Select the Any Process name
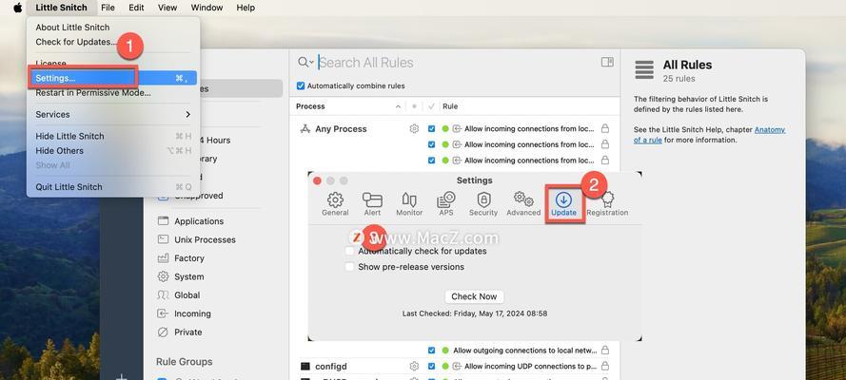Viewport: 846px width, 380px height. tap(341, 129)
